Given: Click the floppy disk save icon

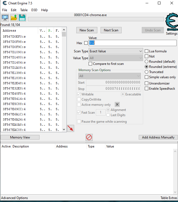Looking at the screenshot, I should [22, 18].
